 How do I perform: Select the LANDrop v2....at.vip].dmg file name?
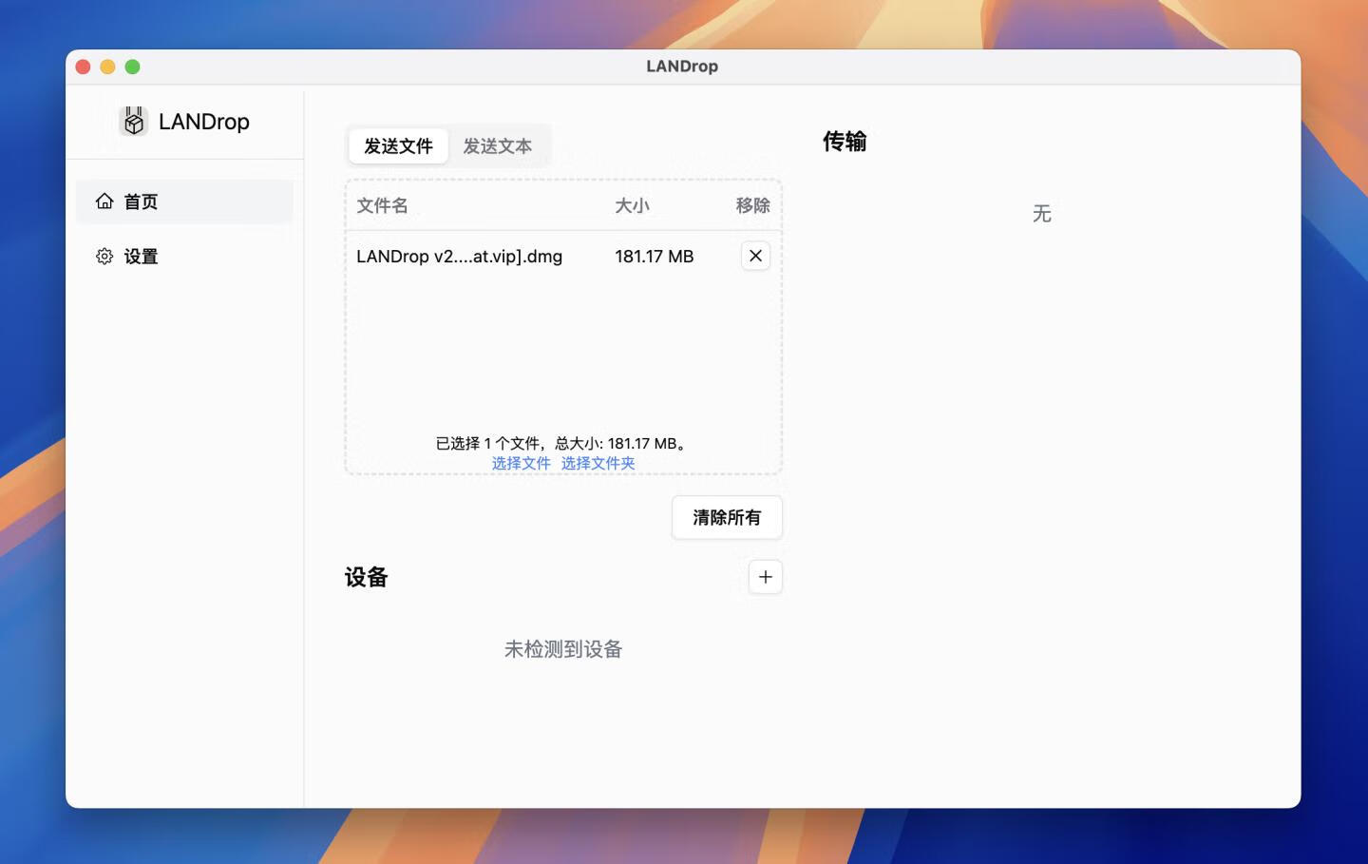click(459, 257)
